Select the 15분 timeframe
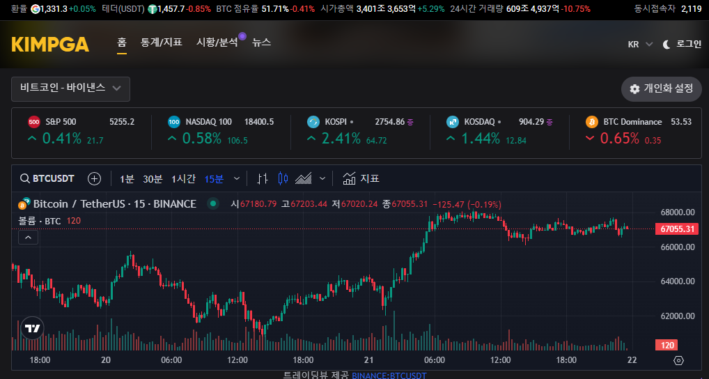 click(214, 179)
